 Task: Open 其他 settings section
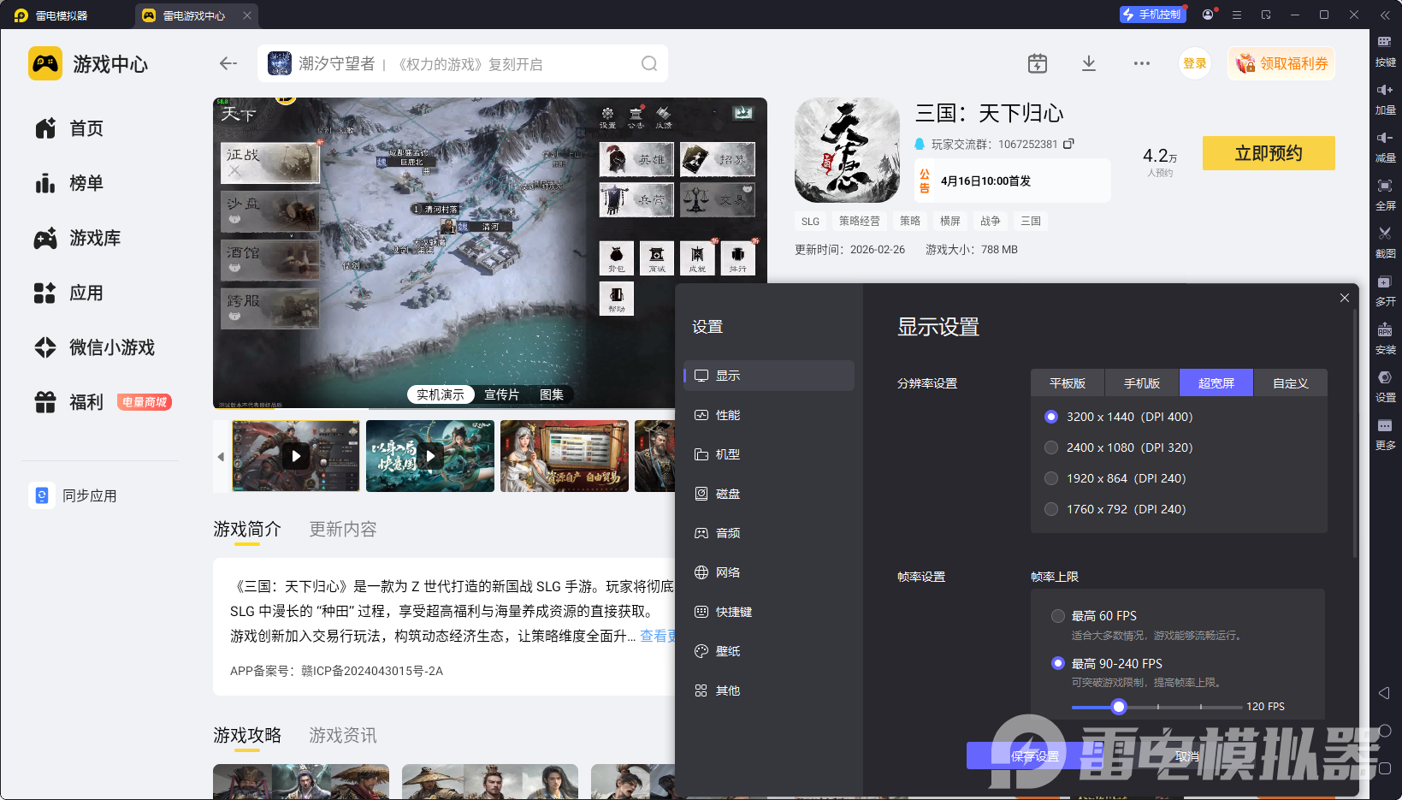pyautogui.click(x=769, y=690)
